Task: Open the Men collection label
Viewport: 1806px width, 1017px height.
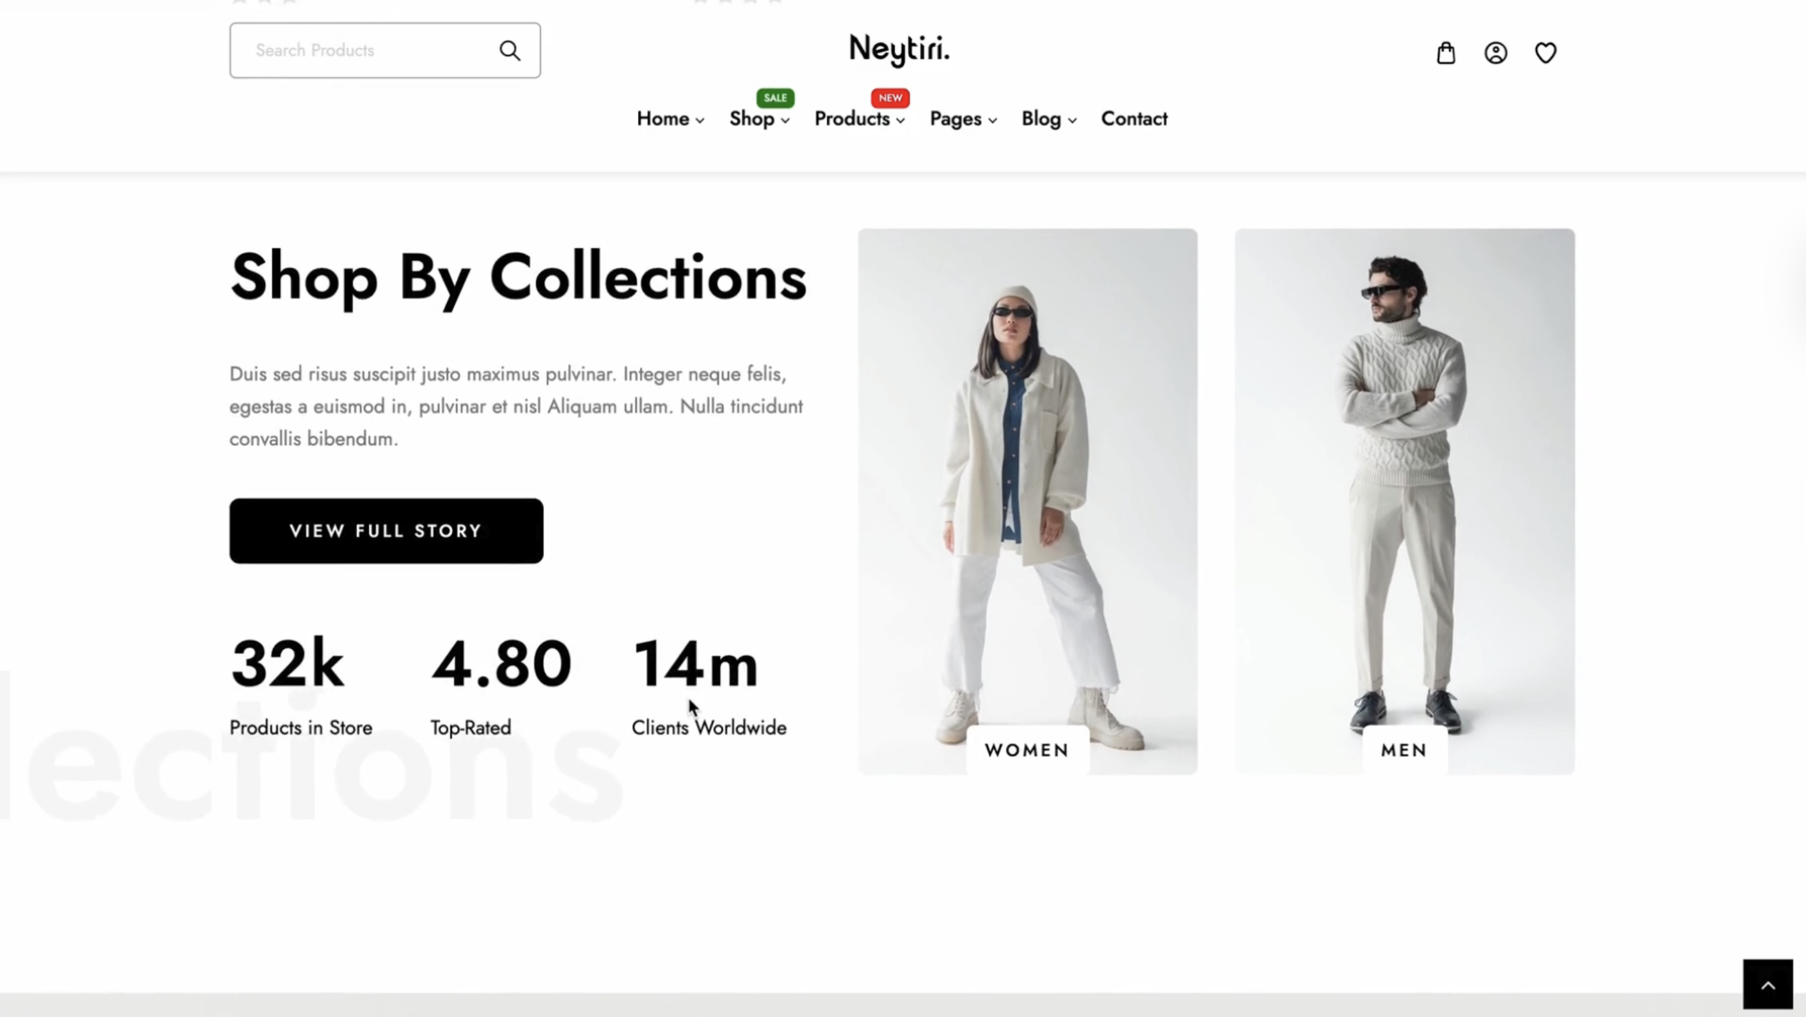Action: [1404, 750]
